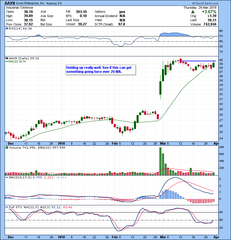231x240 pixels.
Task: Click the MACD(8,17,9) indicator label
Action: [20, 178]
